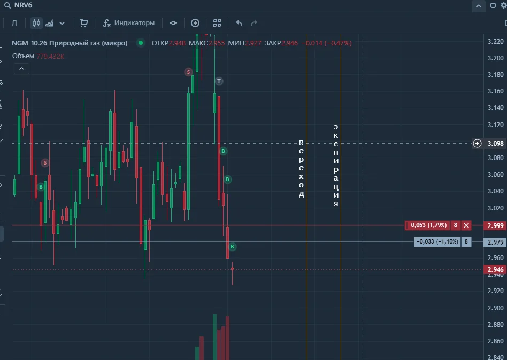Click the B buy marker near 3.055
The width and height of the screenshot is (507, 360).
click(228, 179)
